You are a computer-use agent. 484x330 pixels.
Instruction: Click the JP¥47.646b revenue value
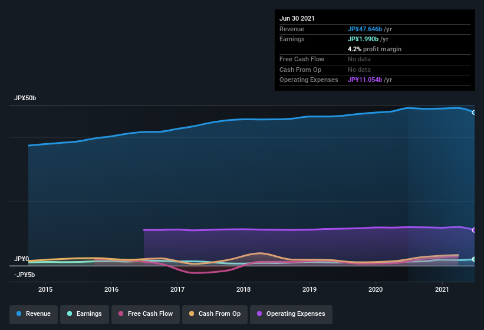click(x=365, y=29)
